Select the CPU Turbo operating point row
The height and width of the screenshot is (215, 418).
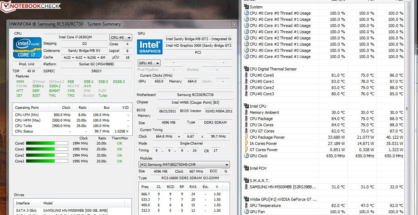click(72, 126)
